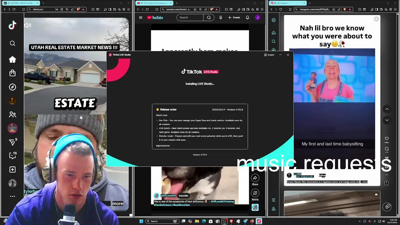
Task: Expand the TikTok video caption with 'more'
Action: click(x=118, y=203)
